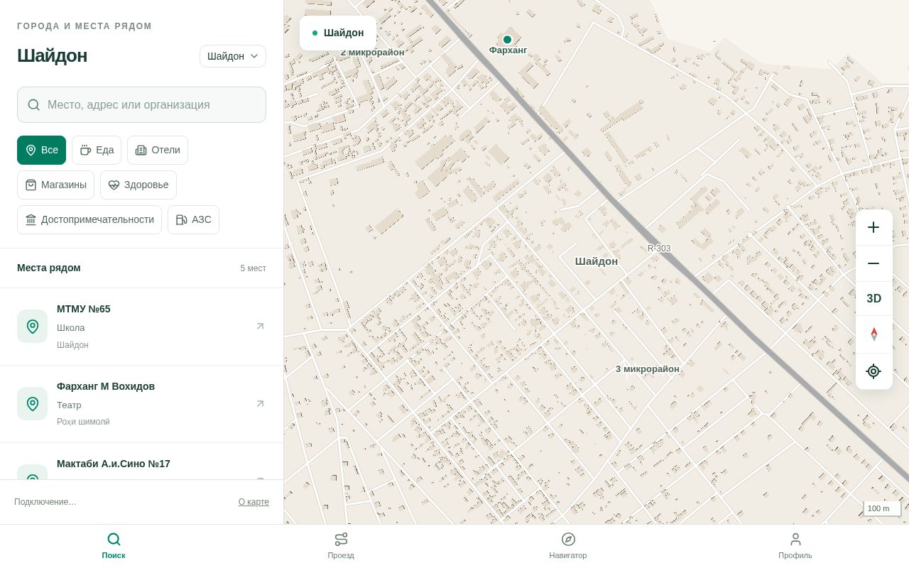Image resolution: width=909 pixels, height=568 pixels.
Task: Zoom out with the minus icon
Action: coord(873,263)
